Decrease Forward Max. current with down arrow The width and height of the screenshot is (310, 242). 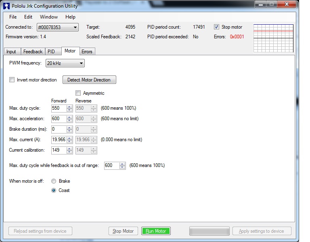[69, 142]
